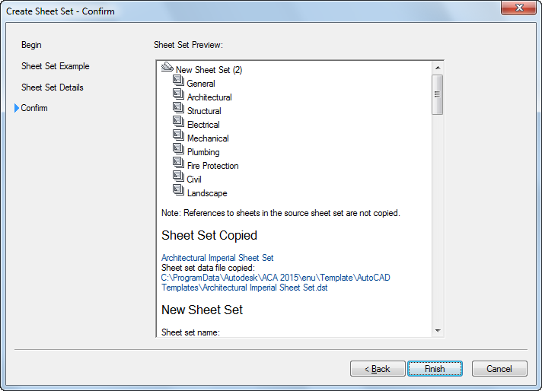Screen dimensions: 542x391
Task: Click the Electrical subset icon
Action: tap(179, 123)
